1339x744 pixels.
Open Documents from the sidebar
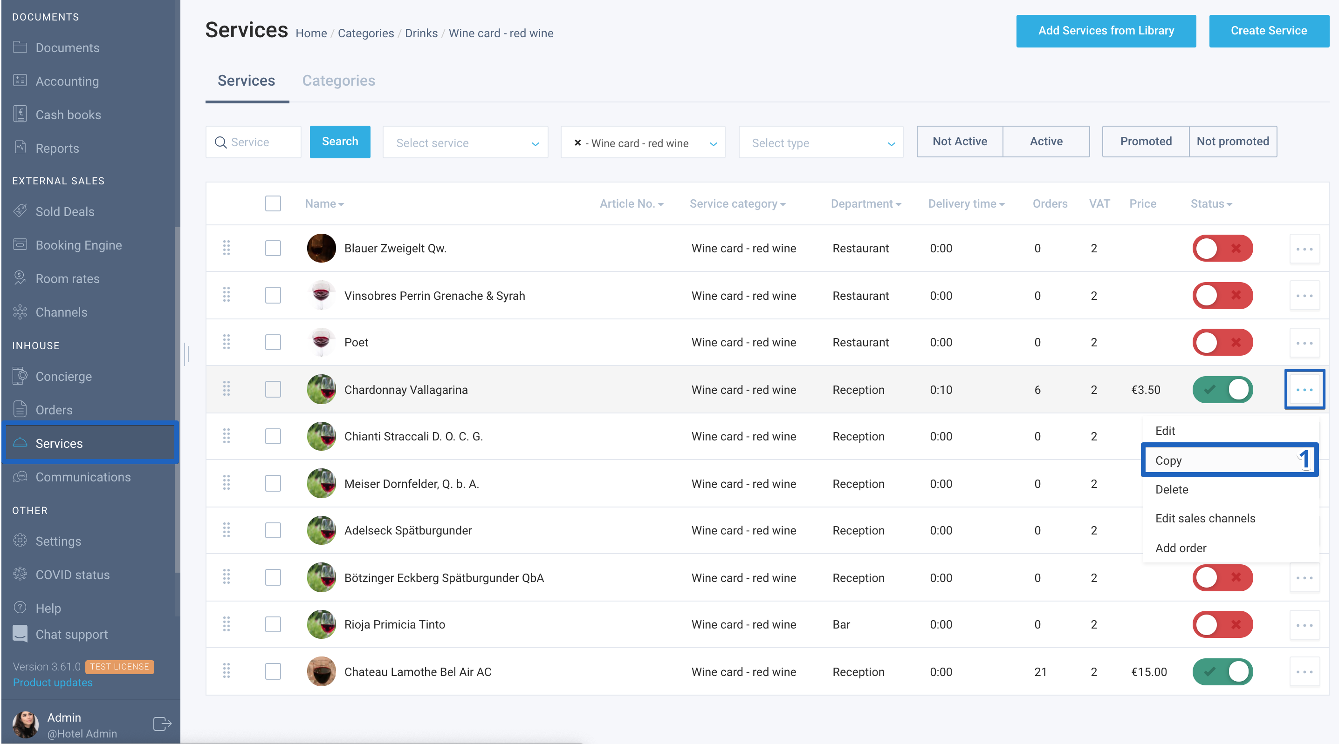click(67, 48)
